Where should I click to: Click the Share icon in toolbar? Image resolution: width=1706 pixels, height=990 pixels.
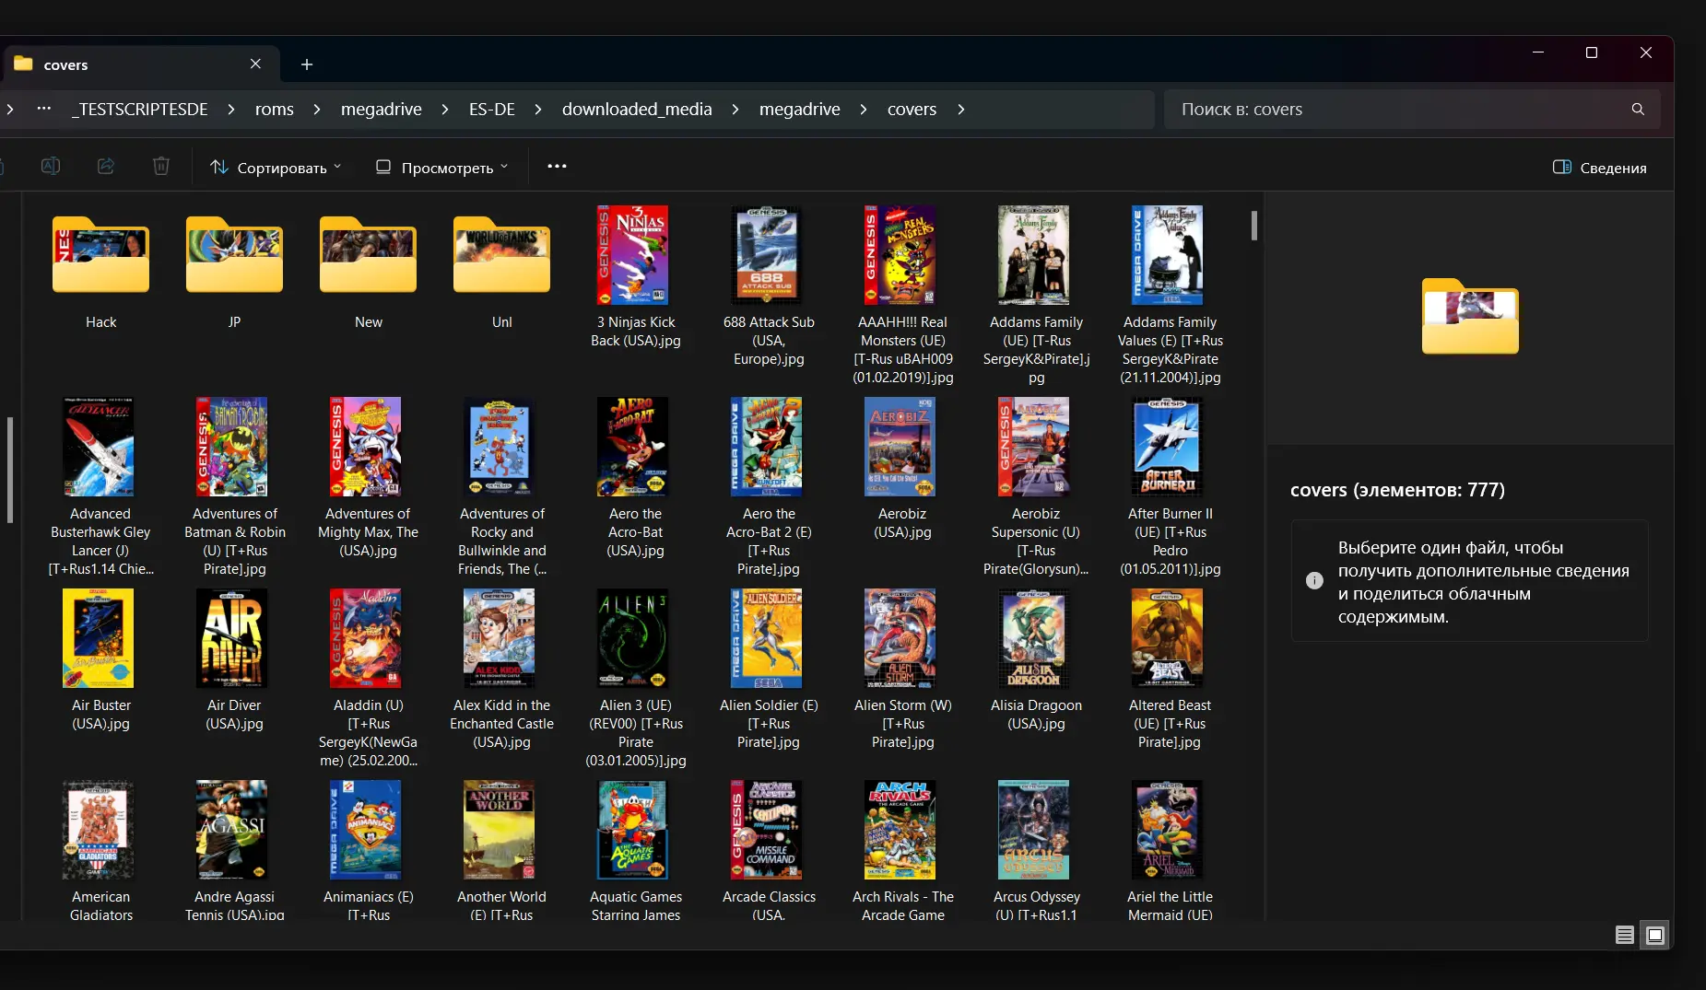click(106, 167)
